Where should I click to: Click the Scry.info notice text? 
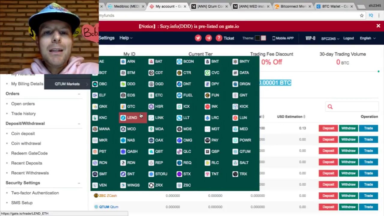tap(189, 26)
